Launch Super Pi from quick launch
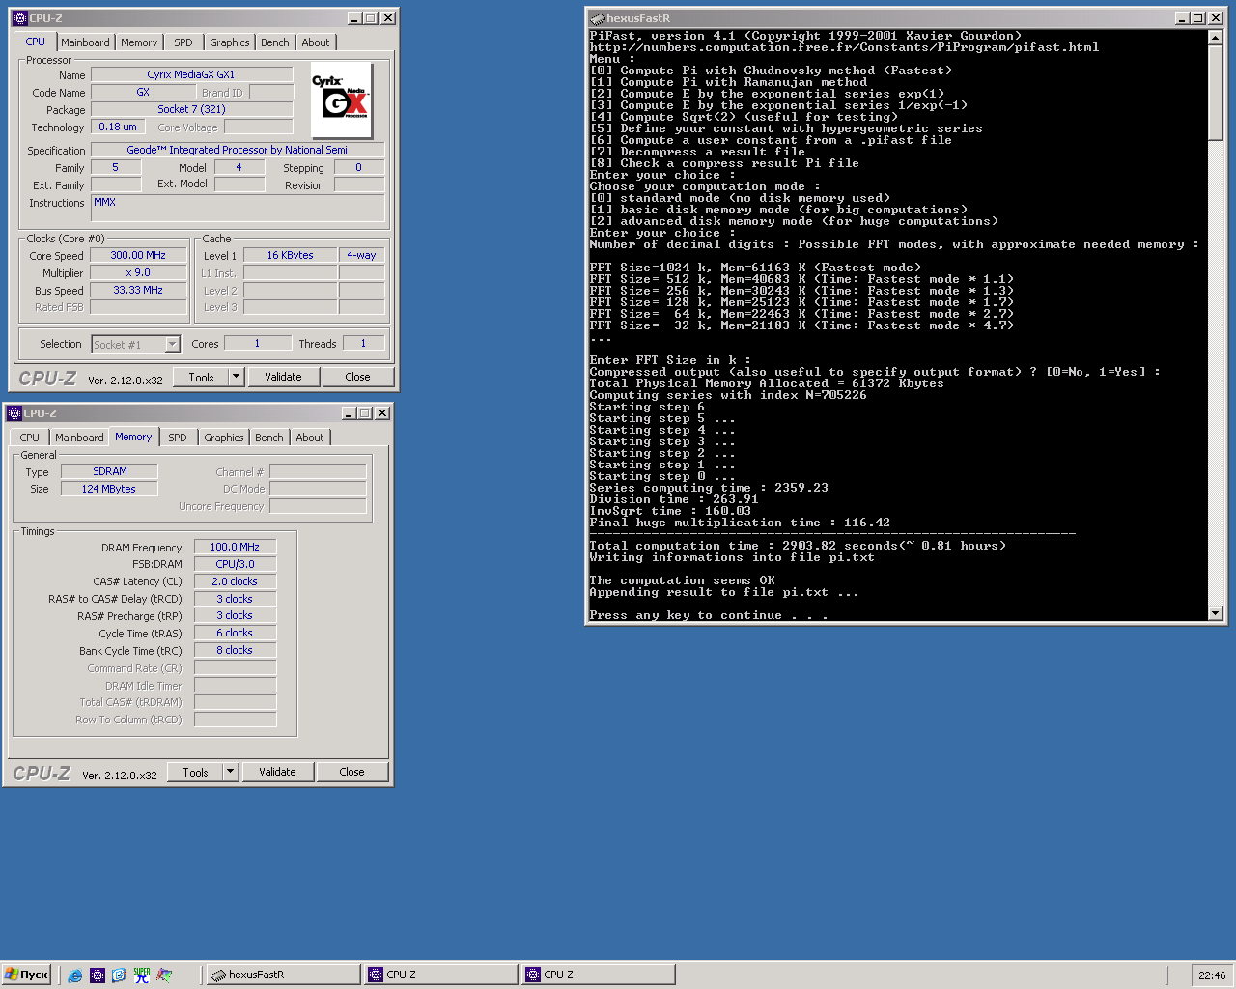Viewport: 1236px width, 989px height. coord(142,975)
